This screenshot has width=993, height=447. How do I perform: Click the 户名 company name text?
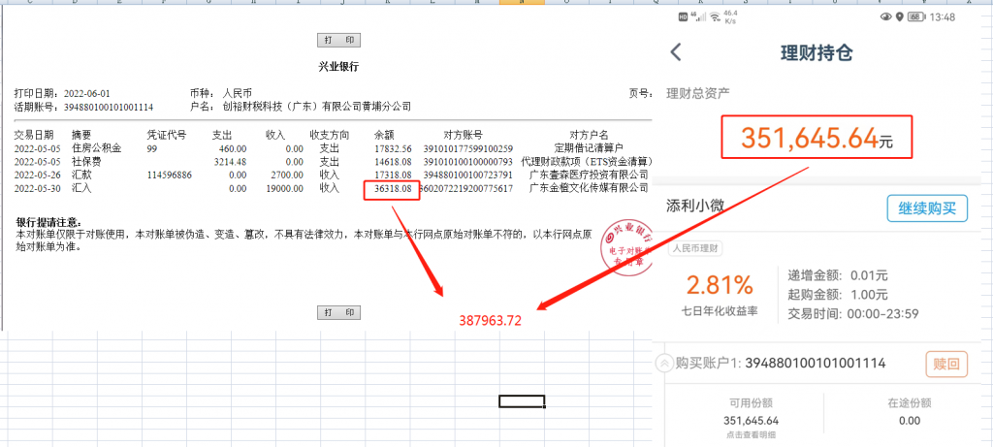click(317, 107)
